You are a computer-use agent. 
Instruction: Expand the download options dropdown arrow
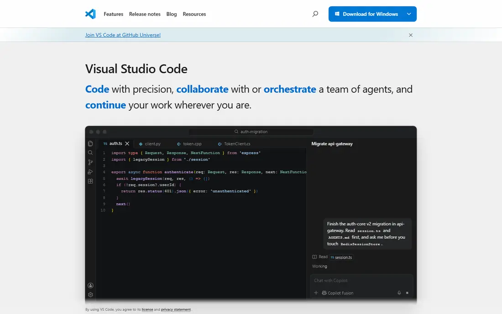409,14
